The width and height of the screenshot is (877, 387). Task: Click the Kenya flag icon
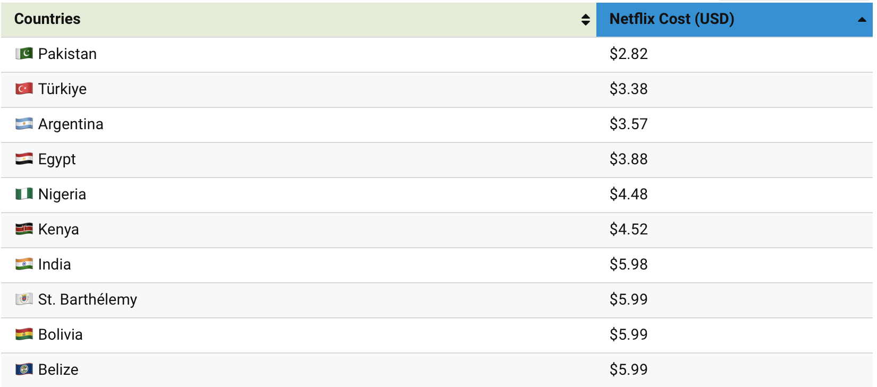23,229
